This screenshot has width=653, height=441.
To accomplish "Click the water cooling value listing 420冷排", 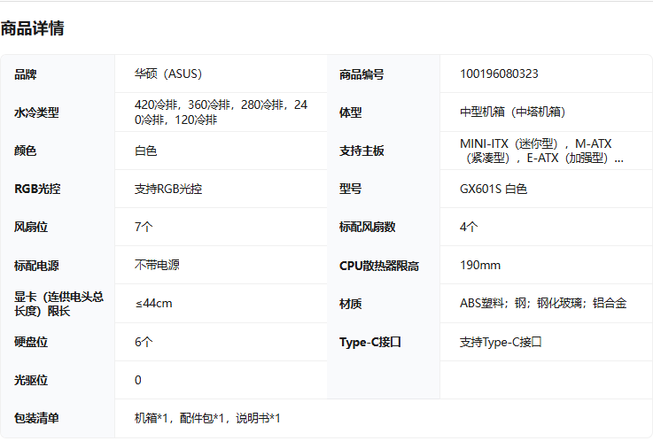I will point(221,112).
